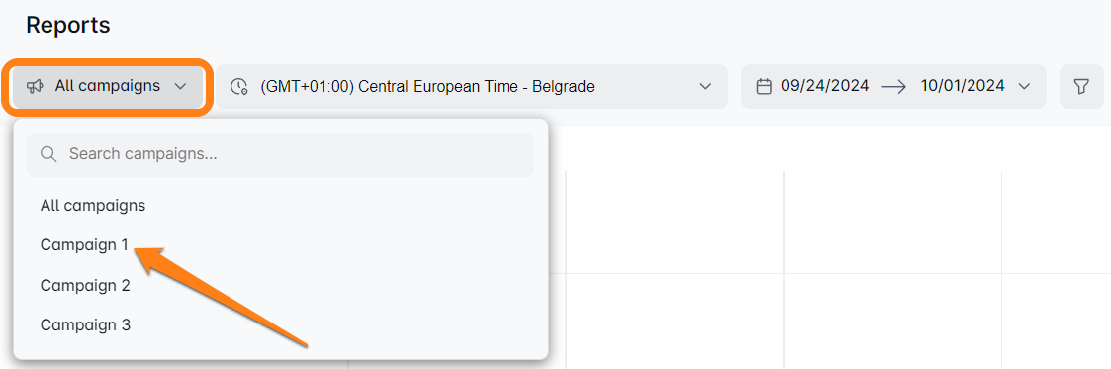Expand the date range chevron
Image resolution: width=1111 pixels, height=369 pixels.
click(x=1023, y=86)
